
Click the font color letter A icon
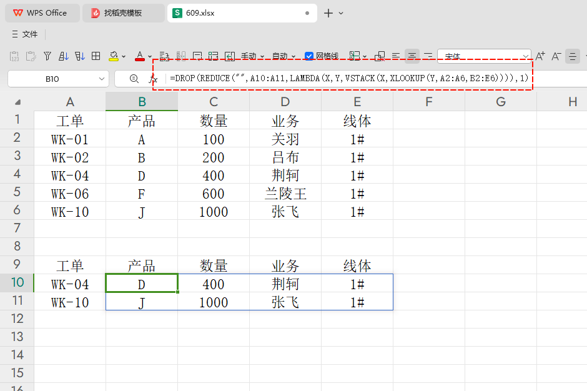(x=140, y=56)
